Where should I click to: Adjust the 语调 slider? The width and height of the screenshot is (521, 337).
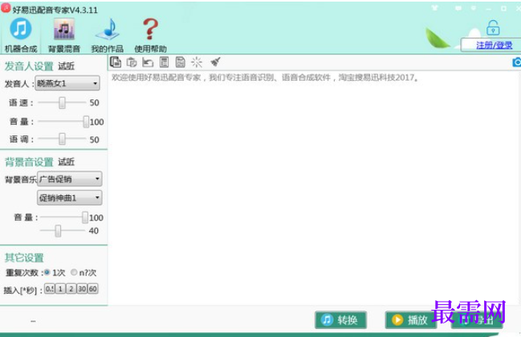tap(62, 138)
